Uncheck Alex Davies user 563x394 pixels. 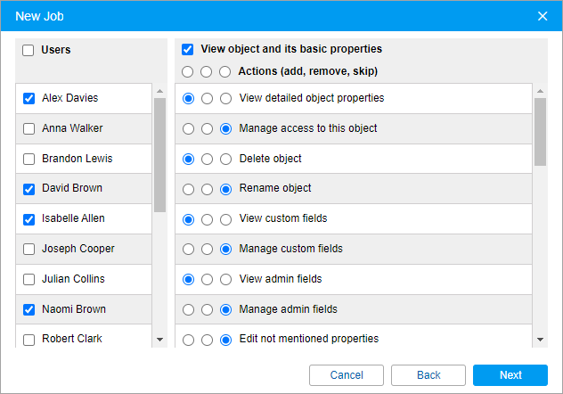coord(29,98)
